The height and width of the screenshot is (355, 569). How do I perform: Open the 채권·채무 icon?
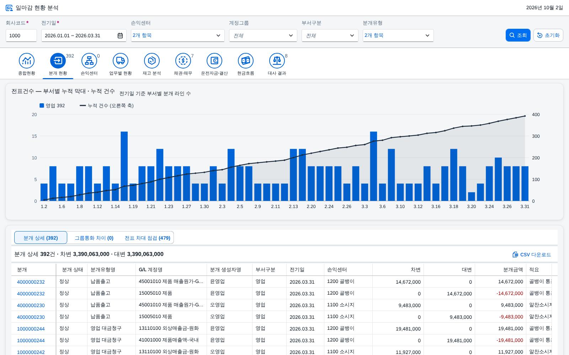coord(183,61)
